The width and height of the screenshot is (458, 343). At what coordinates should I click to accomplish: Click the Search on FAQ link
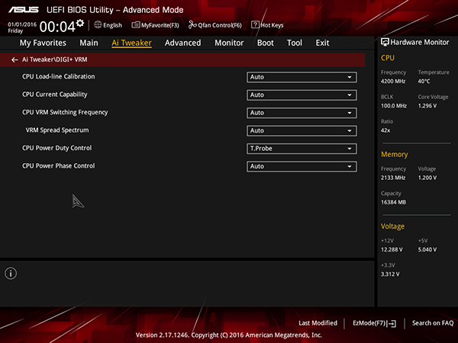click(x=433, y=323)
